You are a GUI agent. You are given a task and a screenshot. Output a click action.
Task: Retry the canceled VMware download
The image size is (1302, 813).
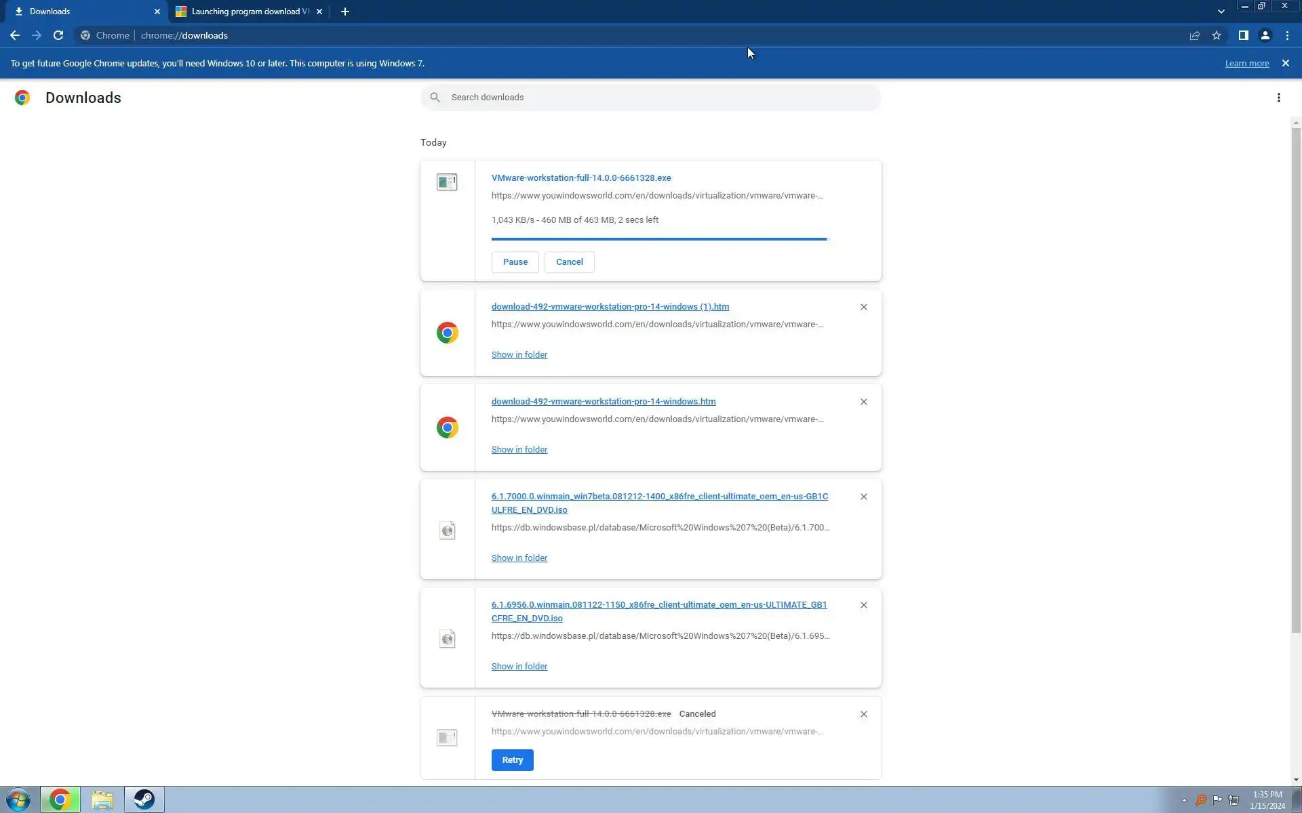click(512, 760)
